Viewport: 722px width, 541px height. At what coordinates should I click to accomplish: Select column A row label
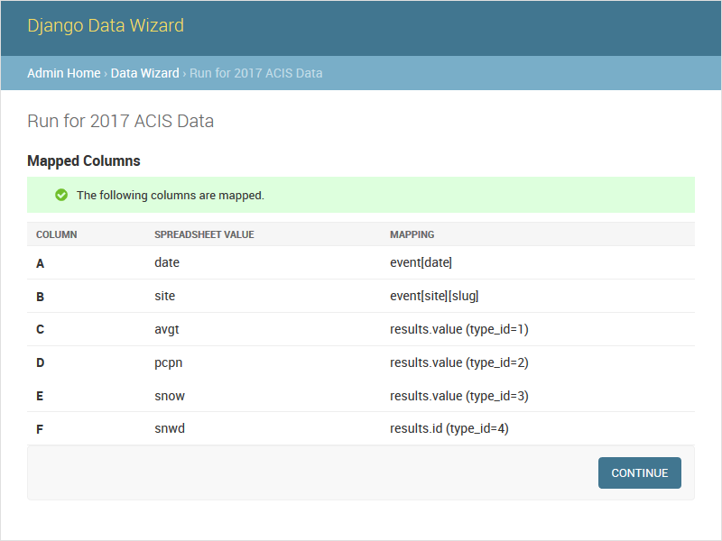tap(40, 263)
